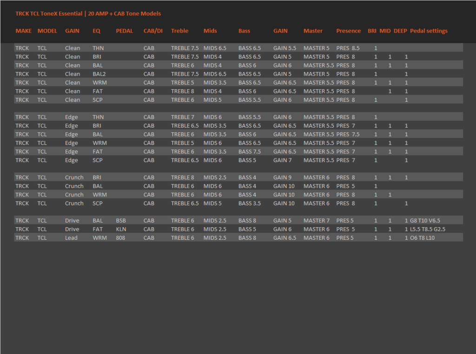Click the '808' pedal cell

coord(120,238)
